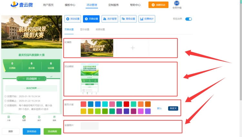
Task: Click the preview banner image on the left
Action: coord(32,32)
